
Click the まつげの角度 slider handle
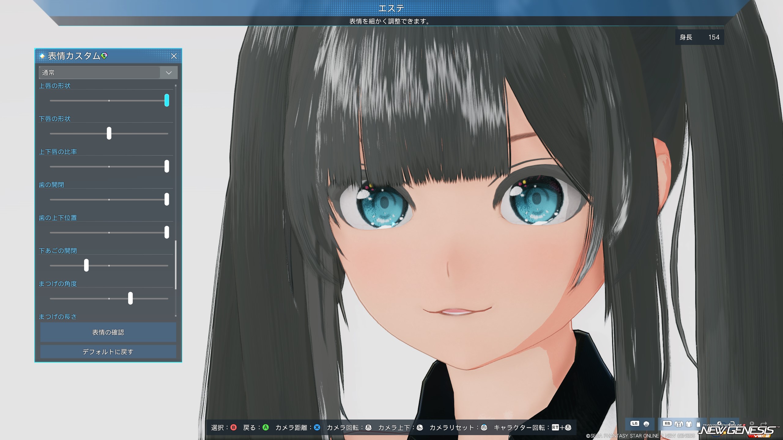pyautogui.click(x=130, y=298)
